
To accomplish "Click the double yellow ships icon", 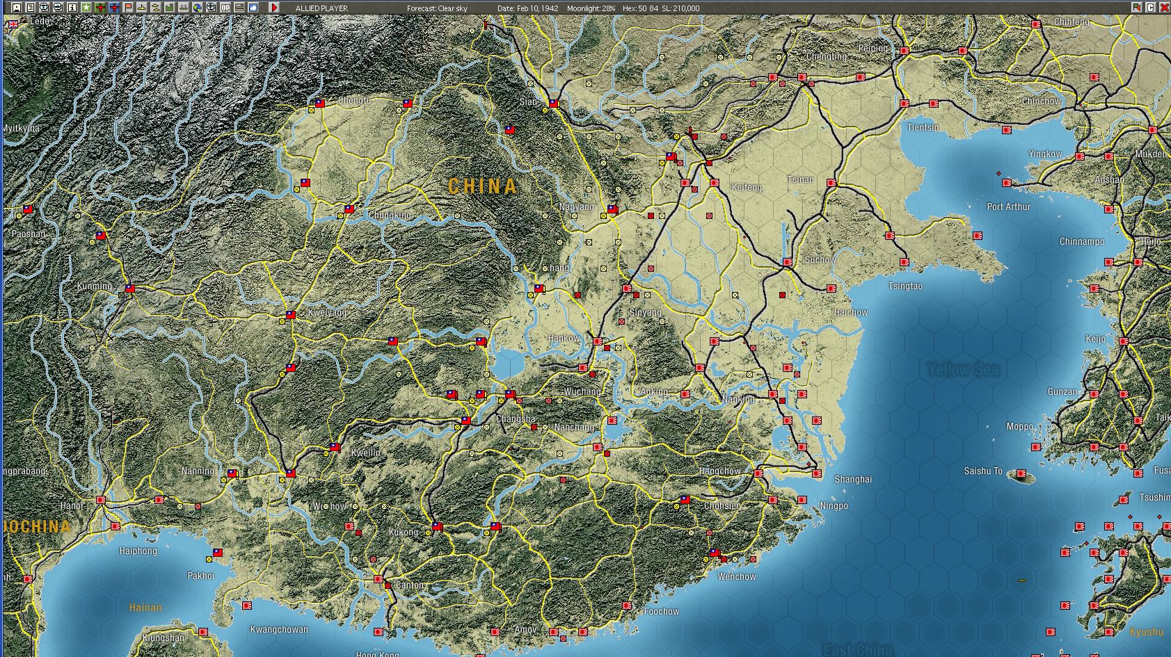I will [156, 8].
